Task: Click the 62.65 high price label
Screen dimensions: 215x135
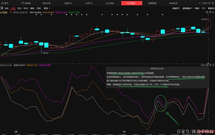Action: tap(204, 19)
